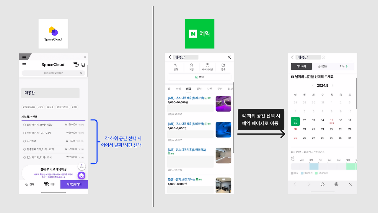Select 날밤 패키지_19시~익일9 radio option
Viewport: 378px width, 213px height.
click(25, 125)
